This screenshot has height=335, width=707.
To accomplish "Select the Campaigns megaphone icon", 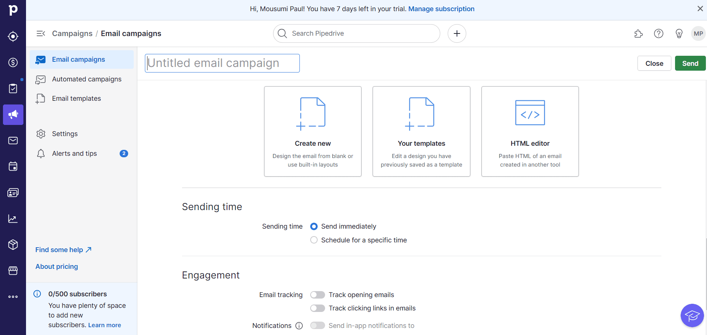I will 13,115.
